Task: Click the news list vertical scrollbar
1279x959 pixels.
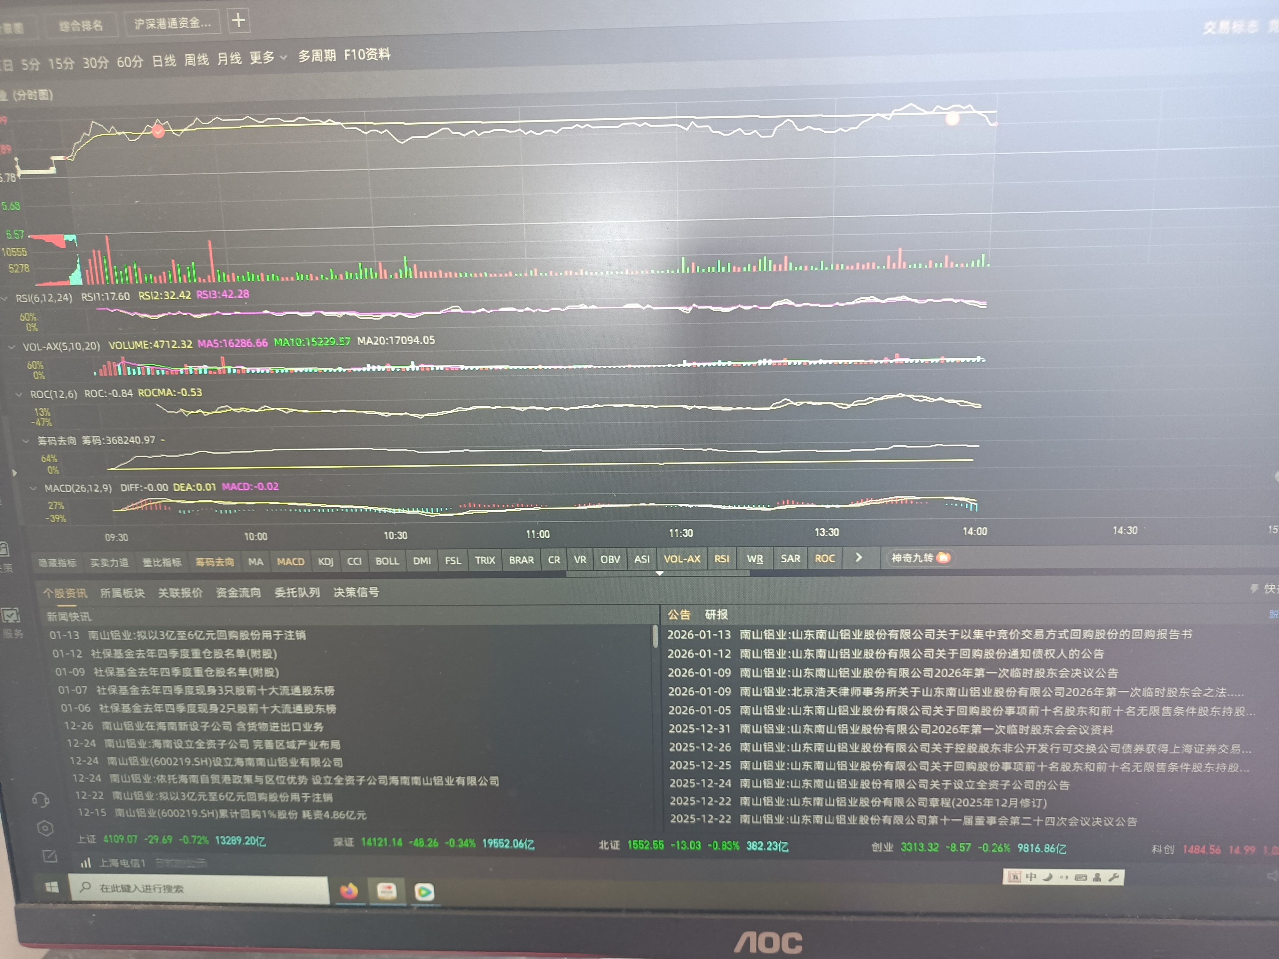Action: (x=655, y=636)
